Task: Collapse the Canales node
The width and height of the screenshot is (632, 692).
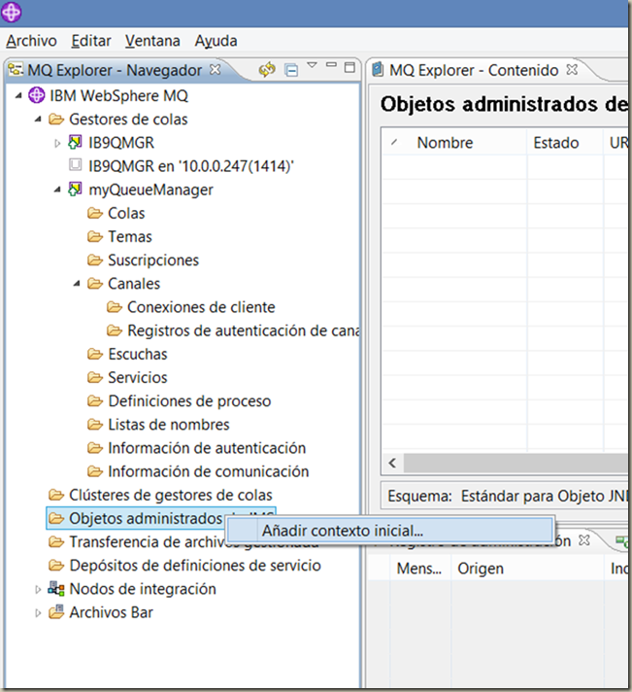Action: point(77,284)
